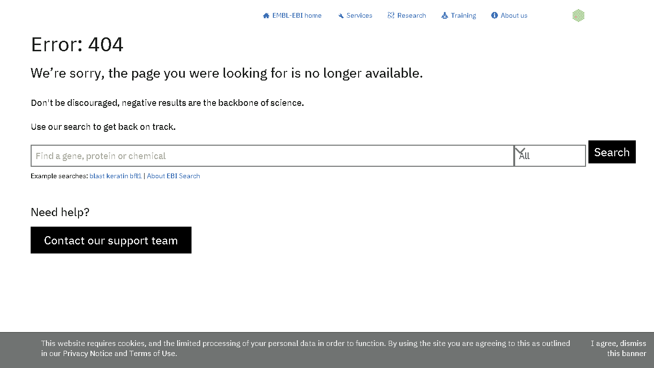The width and height of the screenshot is (654, 368).
Task: Open the Services menu text
Action: 359,15
